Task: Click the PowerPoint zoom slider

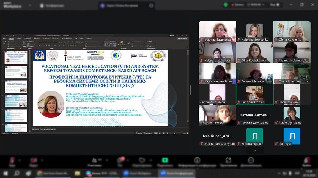Action: (x=175, y=133)
